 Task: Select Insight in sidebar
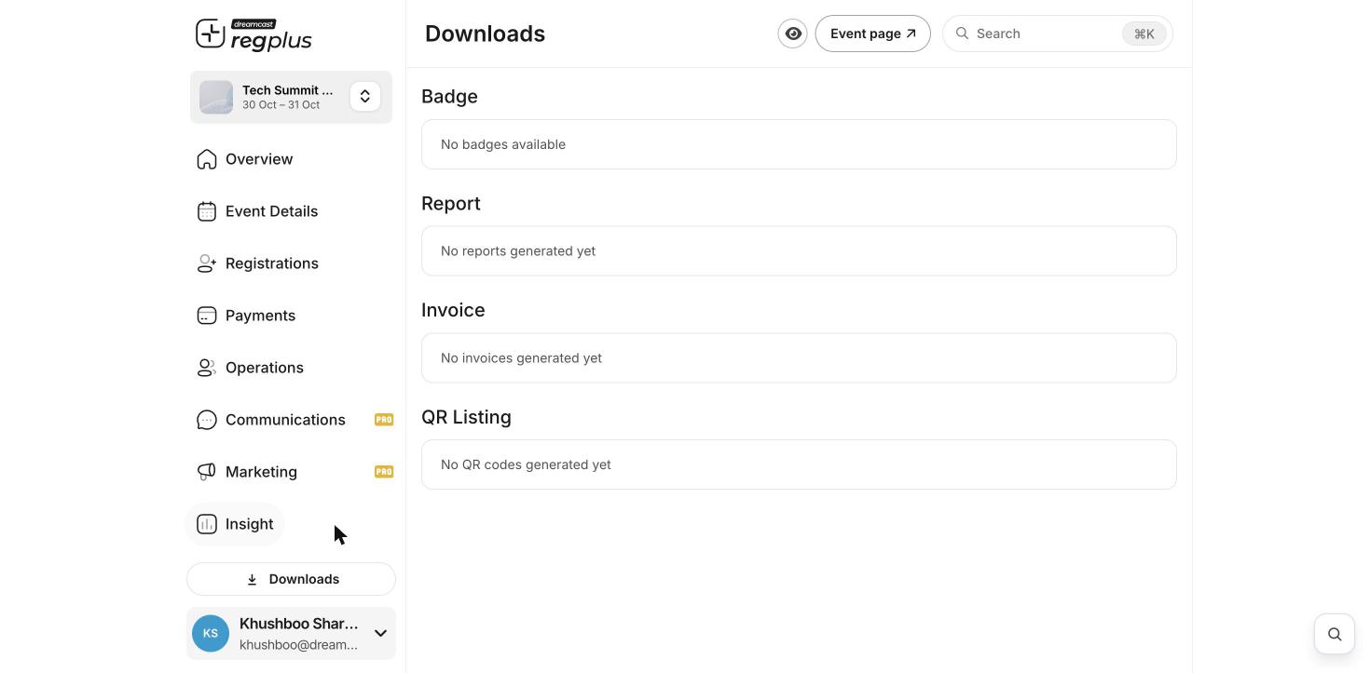235,524
